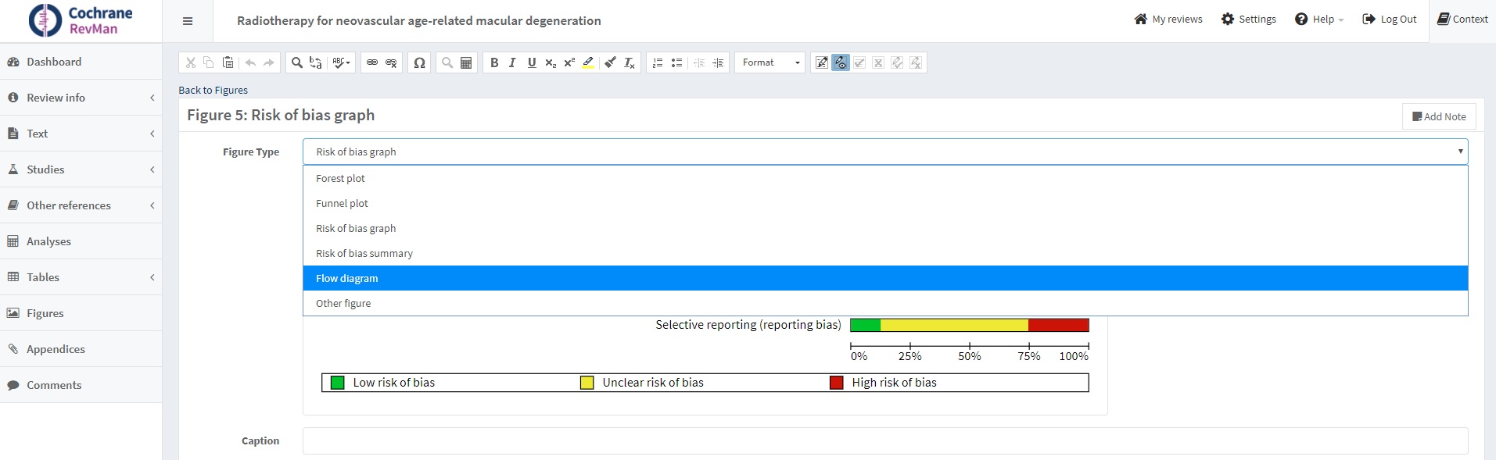Toggle the sidebar hamburger menu
The height and width of the screenshot is (460, 1496).
tap(188, 21)
